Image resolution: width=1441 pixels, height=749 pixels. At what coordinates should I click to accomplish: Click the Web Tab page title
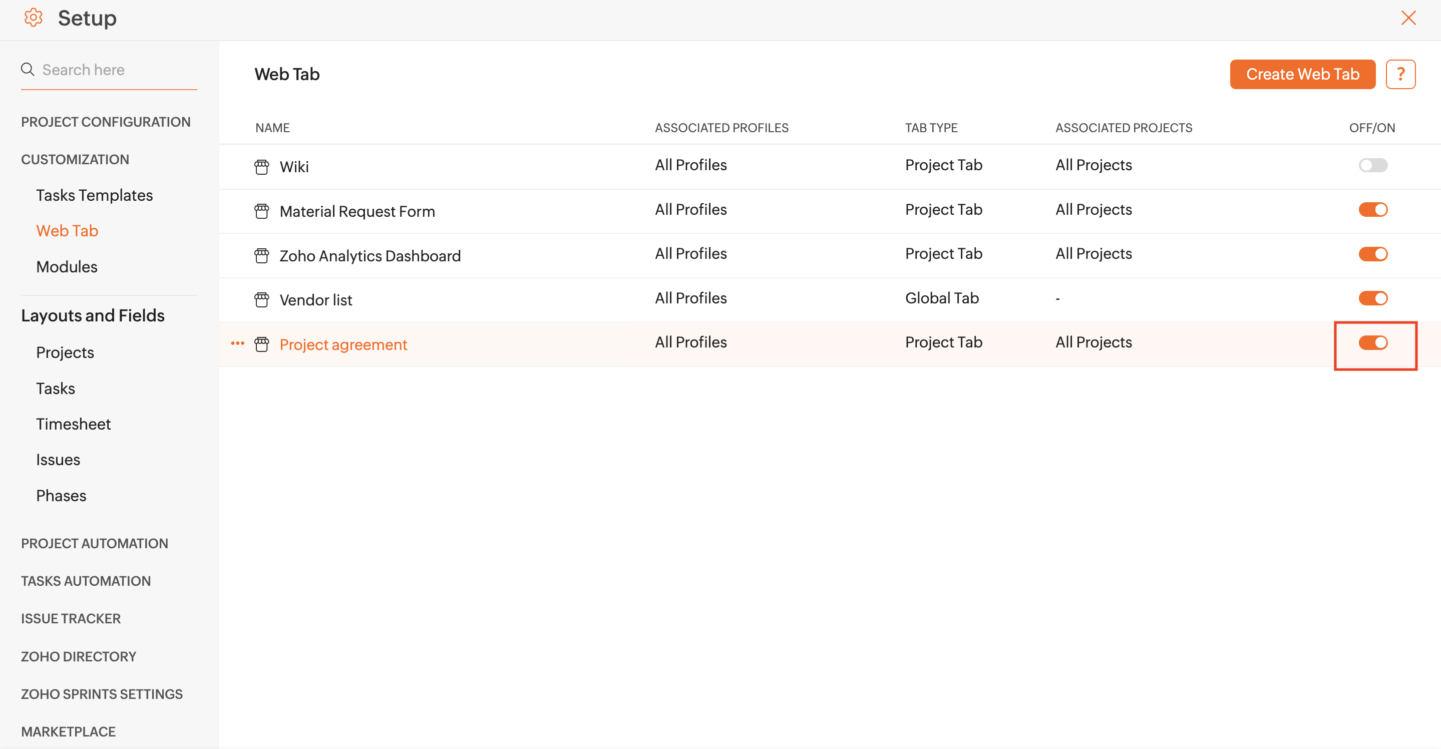pyautogui.click(x=287, y=75)
